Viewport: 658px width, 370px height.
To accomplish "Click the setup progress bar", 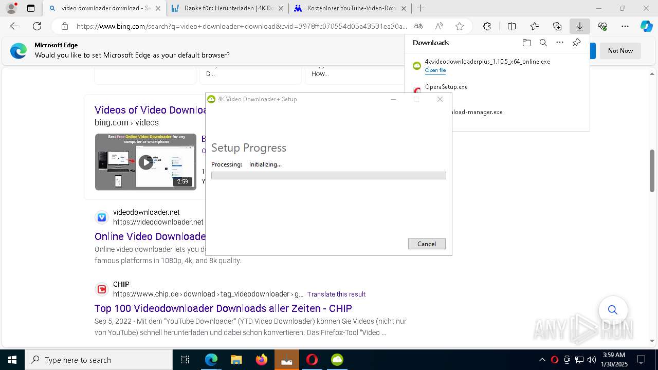I will point(328,175).
